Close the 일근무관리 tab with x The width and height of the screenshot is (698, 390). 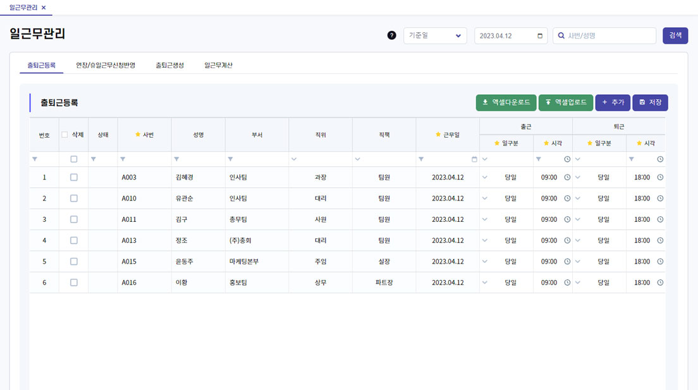(x=44, y=8)
